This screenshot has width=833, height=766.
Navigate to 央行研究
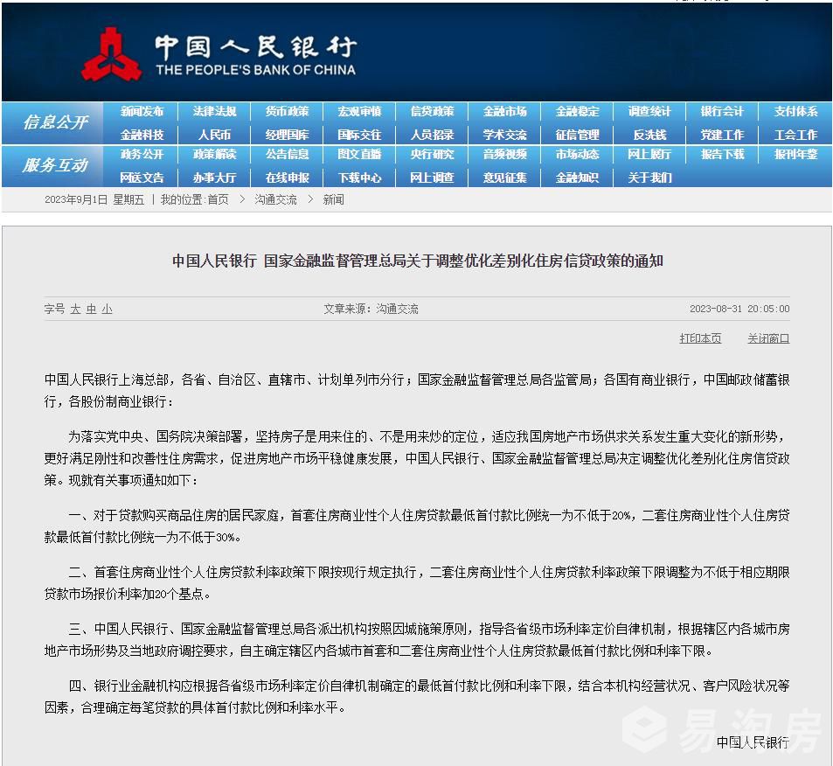click(x=432, y=154)
